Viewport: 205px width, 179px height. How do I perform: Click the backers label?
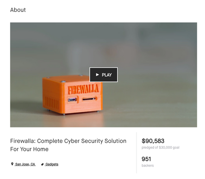(148, 165)
